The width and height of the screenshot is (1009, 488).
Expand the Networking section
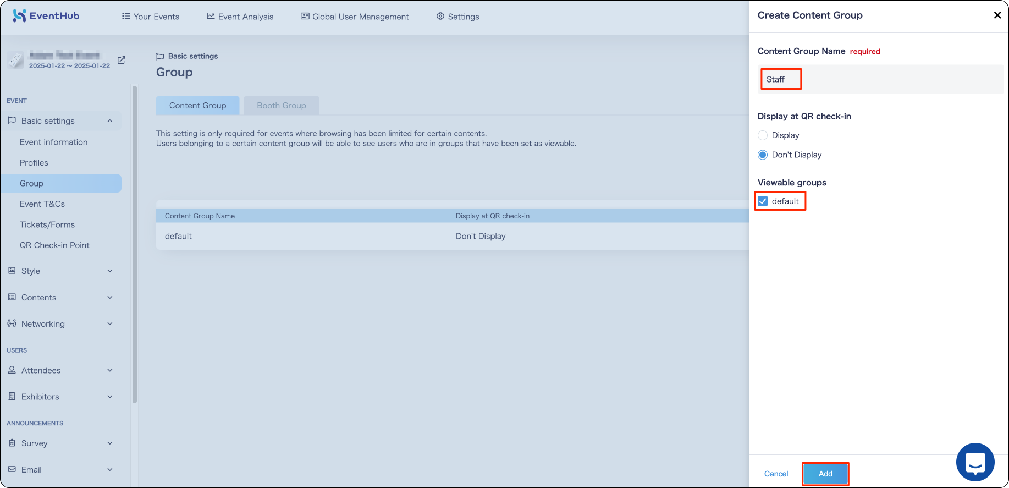(x=110, y=324)
